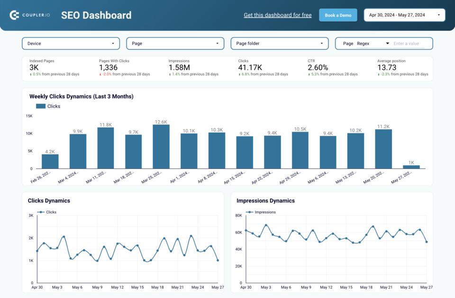
Task: Open the Regex match-type dropdown
Action: (373, 44)
